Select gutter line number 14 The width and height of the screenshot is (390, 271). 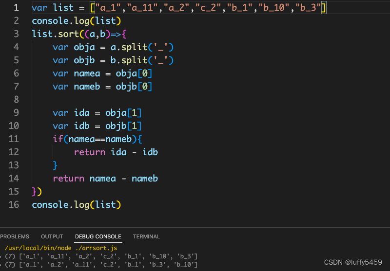point(14,178)
